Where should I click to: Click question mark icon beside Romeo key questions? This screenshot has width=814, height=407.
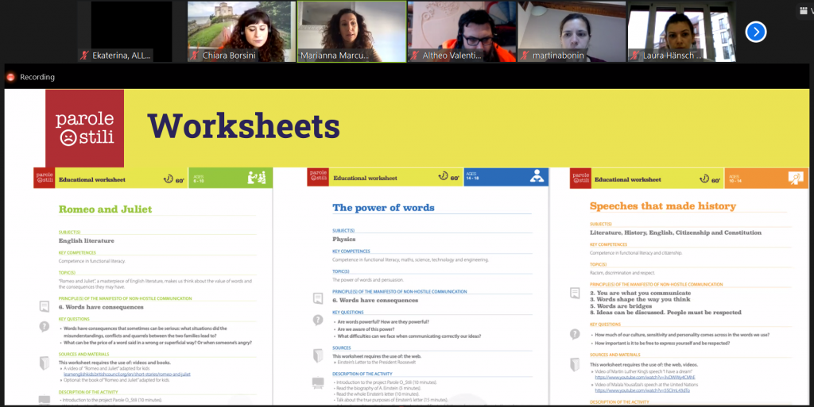[45, 326]
